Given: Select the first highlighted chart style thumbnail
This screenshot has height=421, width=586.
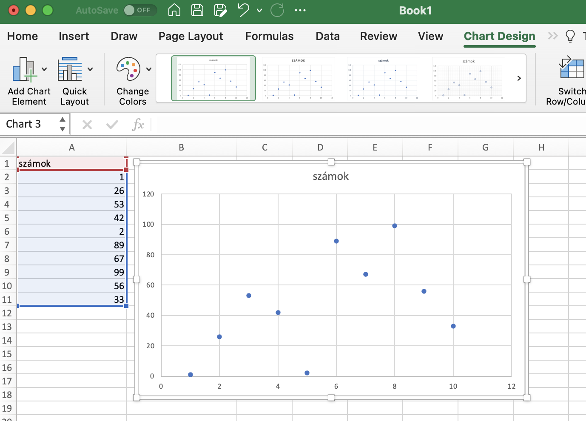Looking at the screenshot, I should [x=213, y=78].
